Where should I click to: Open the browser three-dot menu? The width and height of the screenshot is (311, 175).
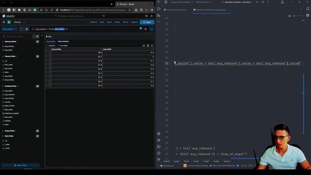[x=3, y=10]
